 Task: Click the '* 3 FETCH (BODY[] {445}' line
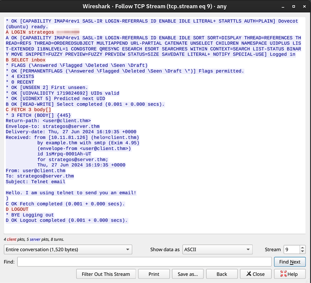[38, 115]
